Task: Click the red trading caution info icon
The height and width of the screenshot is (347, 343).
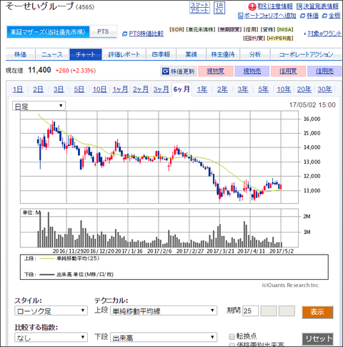Action: point(252,6)
